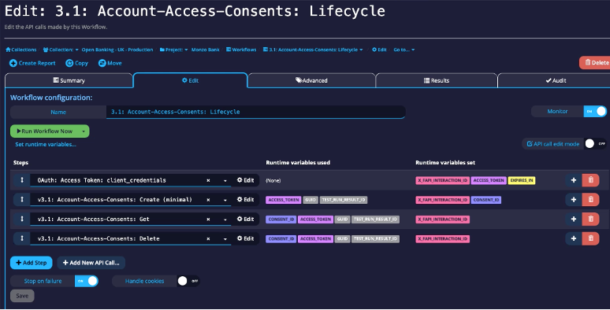Go to the Audit tab

click(x=555, y=80)
